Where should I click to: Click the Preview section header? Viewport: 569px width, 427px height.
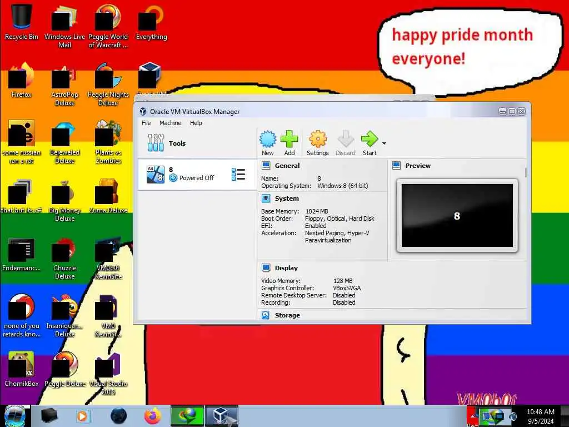[x=418, y=166]
